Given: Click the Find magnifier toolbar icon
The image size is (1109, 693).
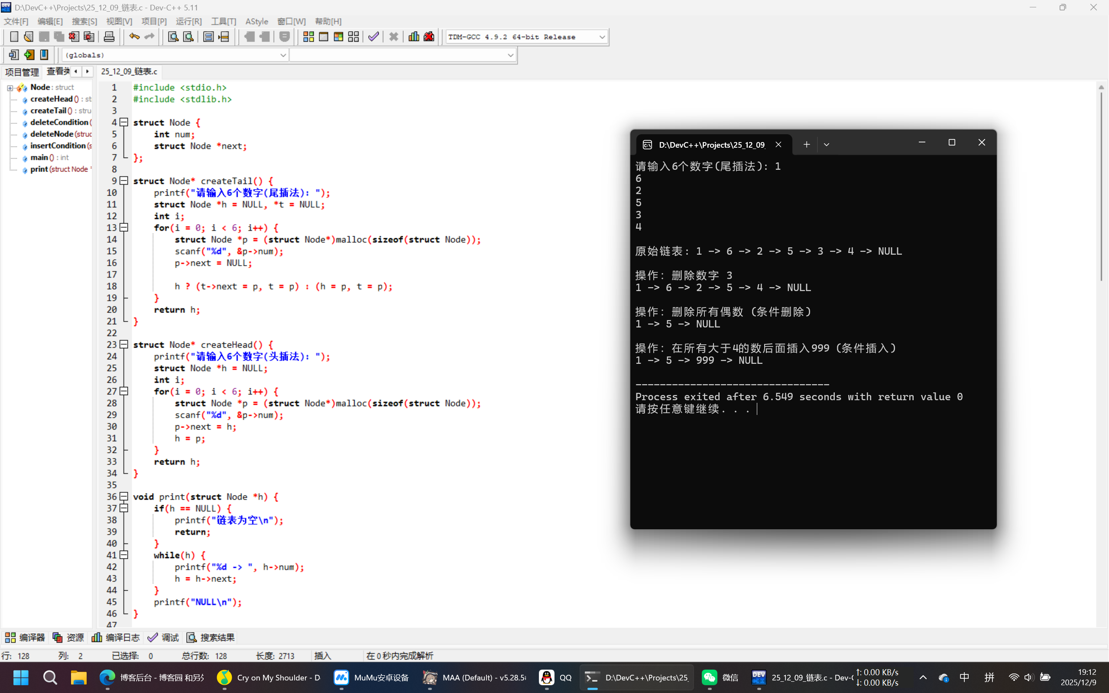Looking at the screenshot, I should (x=173, y=37).
